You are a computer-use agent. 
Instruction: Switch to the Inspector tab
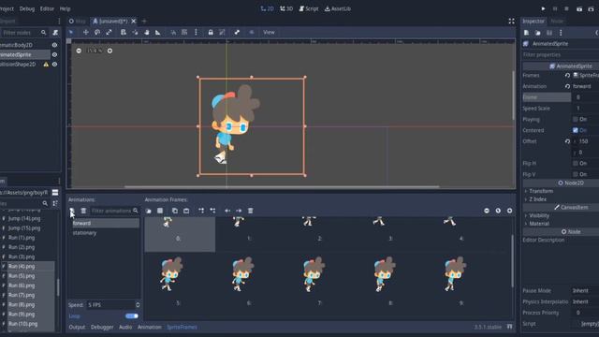coord(533,21)
